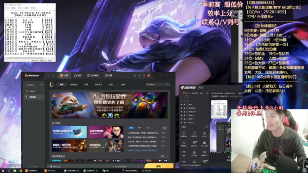Click the circular icon beside 工具箱

click(x=206, y=127)
